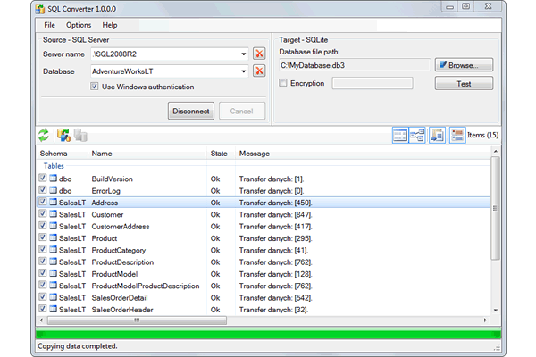The image size is (536, 357).
Task: Open the Server name dropdown
Action: (243, 54)
